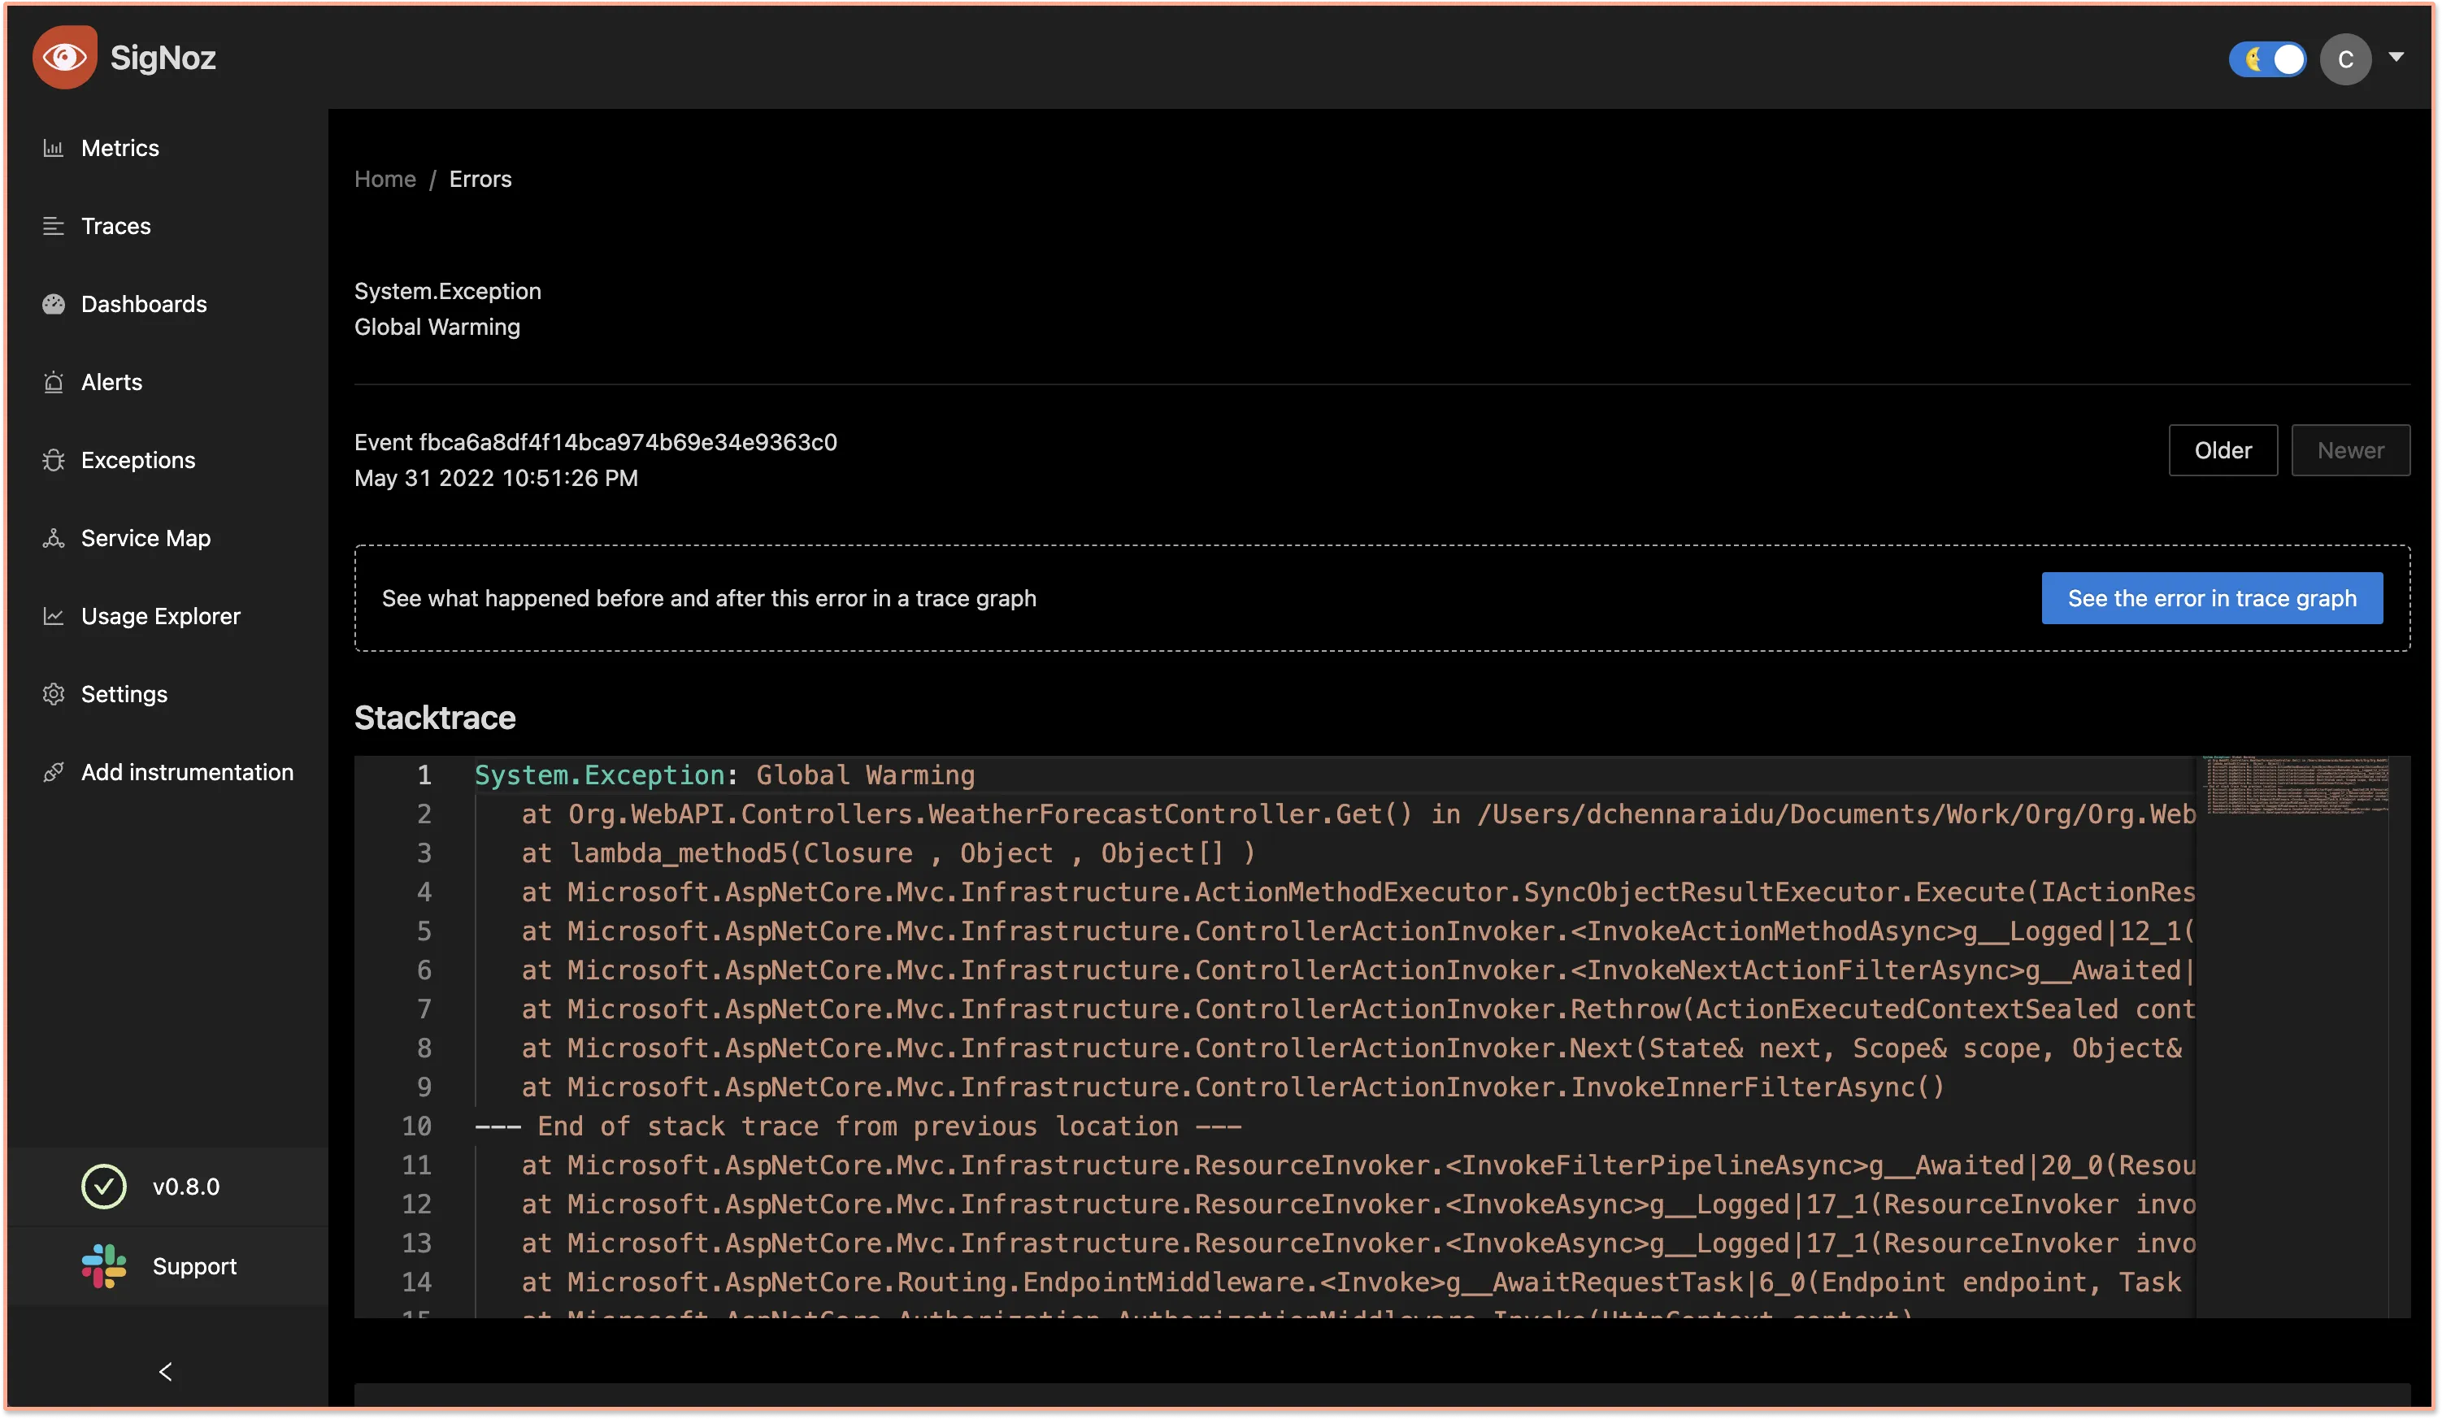Viewport: 2442px width, 1419px height.
Task: Click the Global Warming message text
Action: tap(437, 327)
